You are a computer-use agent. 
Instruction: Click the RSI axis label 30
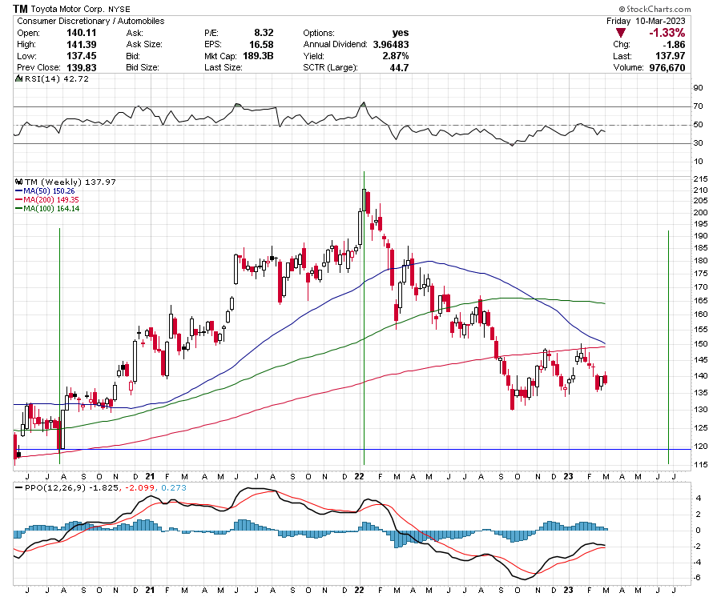698,142
